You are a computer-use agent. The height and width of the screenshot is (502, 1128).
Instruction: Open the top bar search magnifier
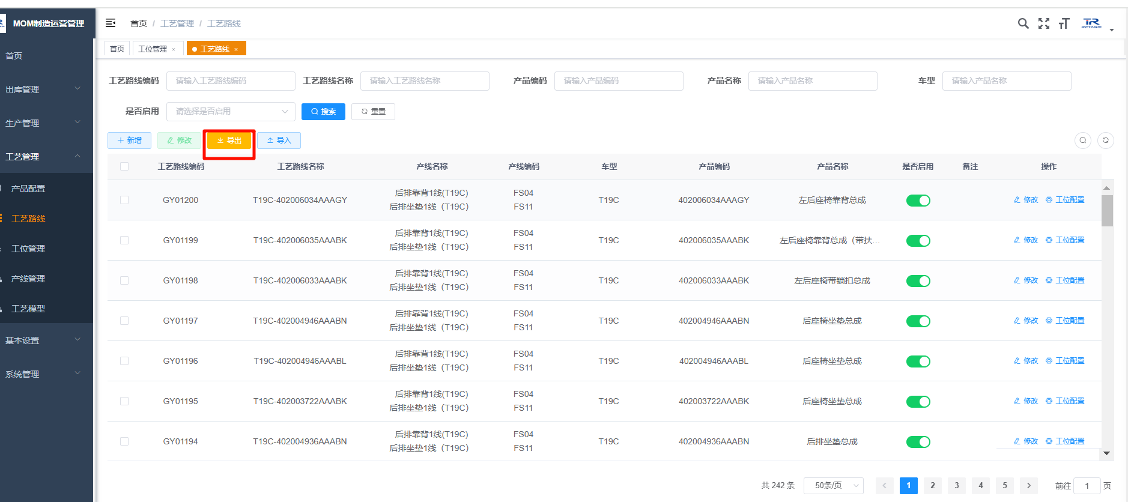pos(1023,23)
